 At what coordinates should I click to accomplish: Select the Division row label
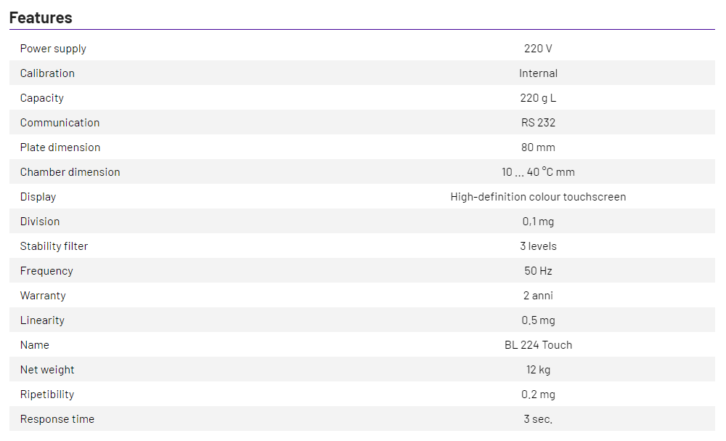[40, 222]
